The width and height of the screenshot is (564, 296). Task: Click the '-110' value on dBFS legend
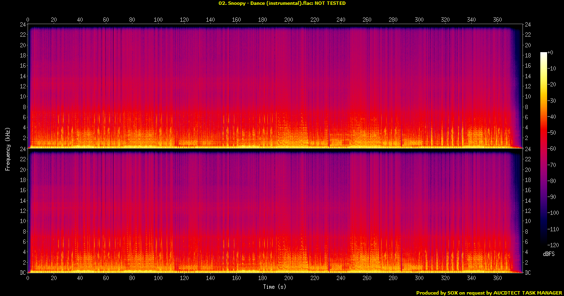(x=553, y=229)
